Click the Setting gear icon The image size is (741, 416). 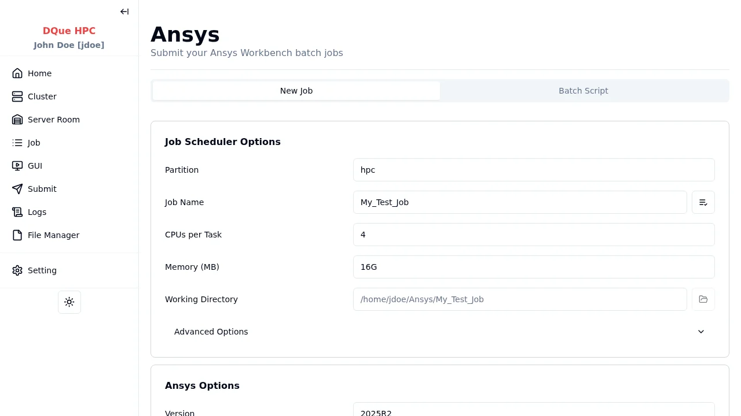click(17, 270)
